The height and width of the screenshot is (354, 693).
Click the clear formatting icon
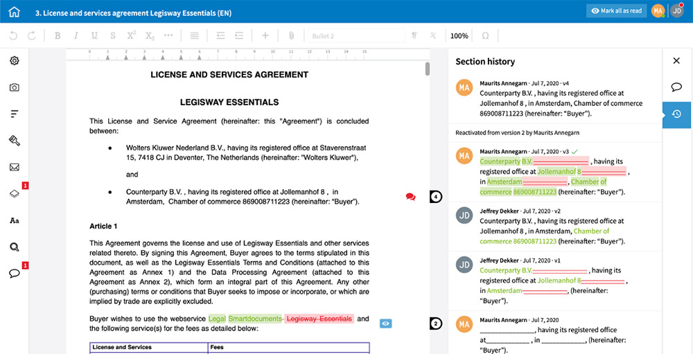[433, 36]
